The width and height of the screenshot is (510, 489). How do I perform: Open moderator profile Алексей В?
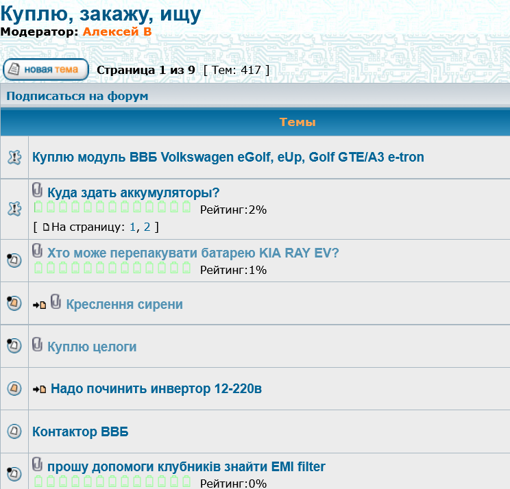[117, 32]
